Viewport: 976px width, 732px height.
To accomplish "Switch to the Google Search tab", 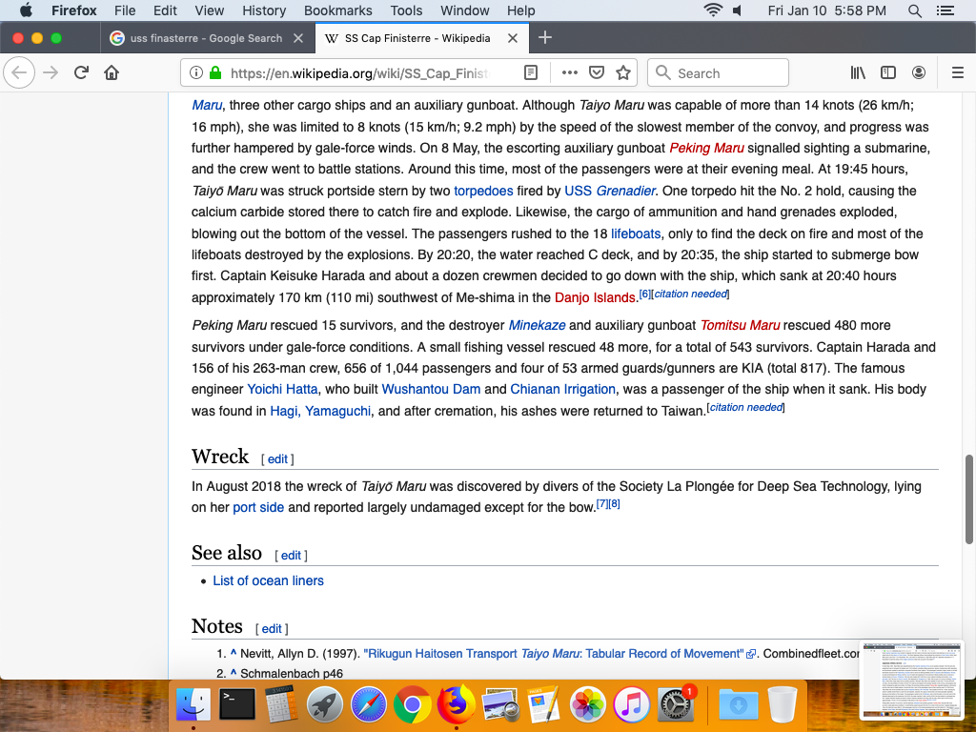I will click(205, 38).
